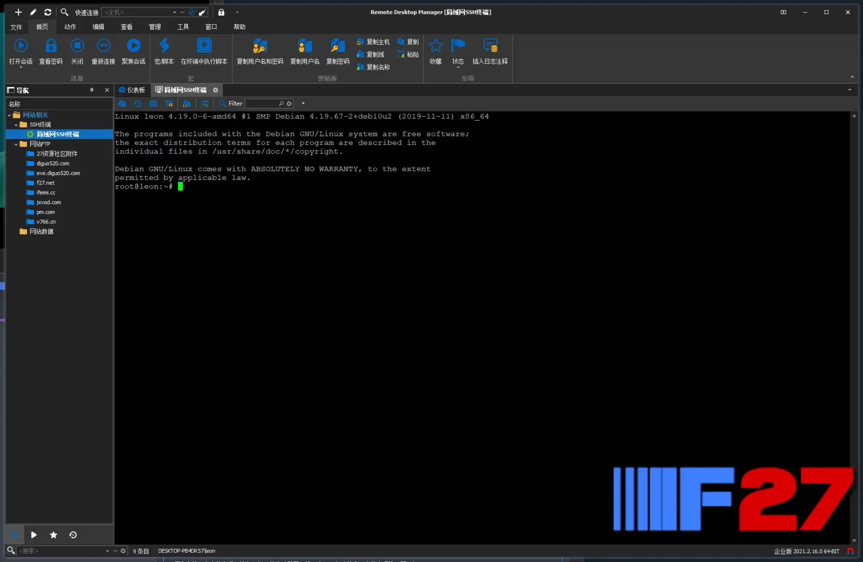This screenshot has width=863, height=562.
Task: Click the plus icon to add new entry
Action: point(18,12)
